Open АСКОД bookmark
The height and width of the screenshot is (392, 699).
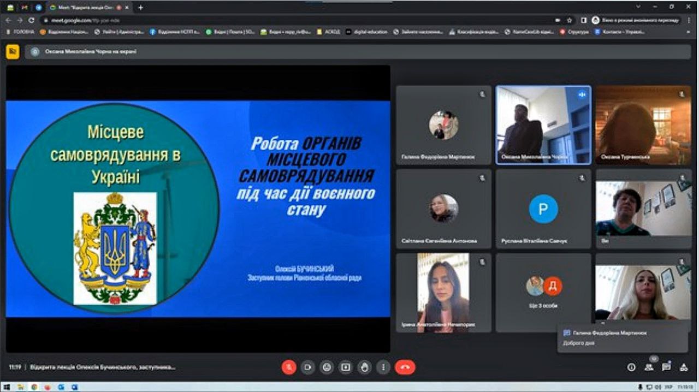click(x=328, y=32)
